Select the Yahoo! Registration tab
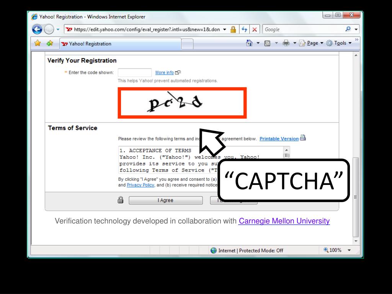Image resolution: width=392 pixels, height=294 pixels. pyautogui.click(x=120, y=44)
